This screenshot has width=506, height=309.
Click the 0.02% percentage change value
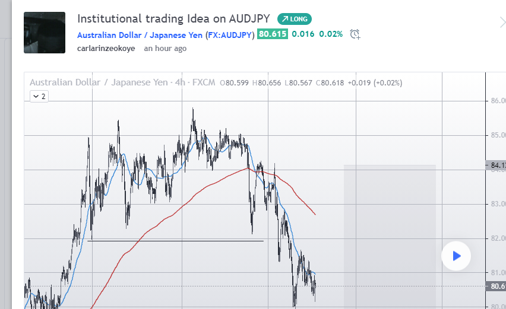pyautogui.click(x=331, y=34)
